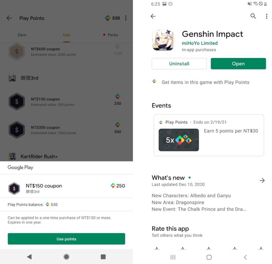272x264 pixels.
Task: Tap square recent apps button
Action: tap(103, 257)
